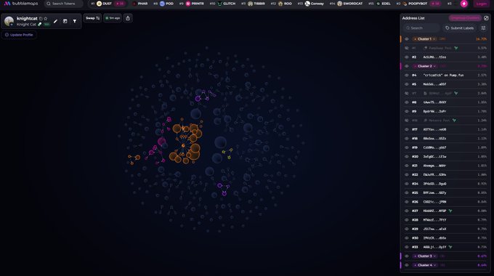Click the large dark blue center bubble
The image size is (494, 276).
tap(221, 142)
